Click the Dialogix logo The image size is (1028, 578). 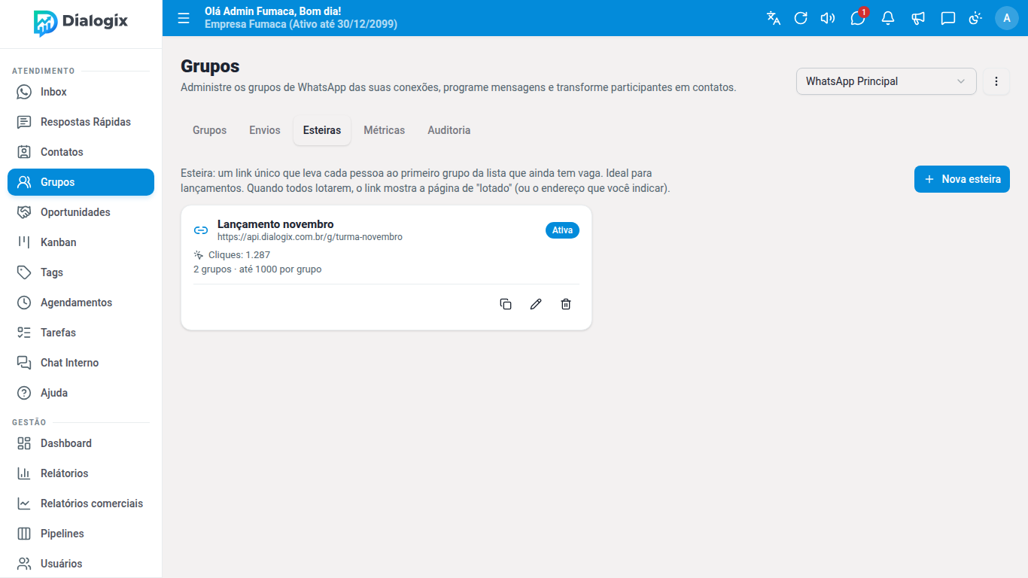click(81, 23)
